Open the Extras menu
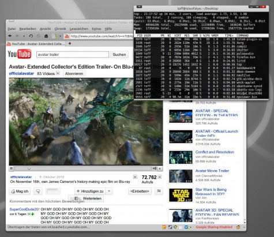274x237 pixels. pyautogui.click(x=96, y=29)
